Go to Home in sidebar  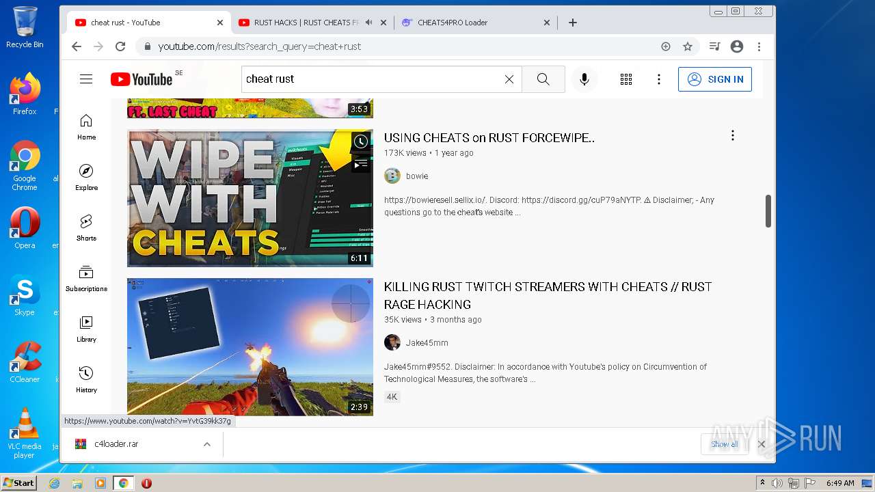tap(86, 127)
